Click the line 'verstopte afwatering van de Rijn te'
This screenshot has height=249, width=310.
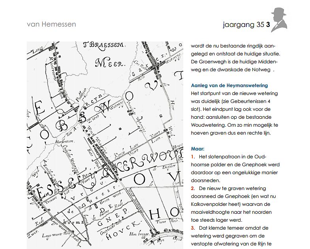coord(231,244)
